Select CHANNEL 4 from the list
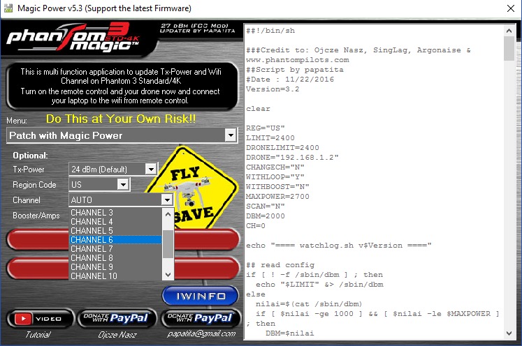This screenshot has height=346, width=522. (x=115, y=222)
